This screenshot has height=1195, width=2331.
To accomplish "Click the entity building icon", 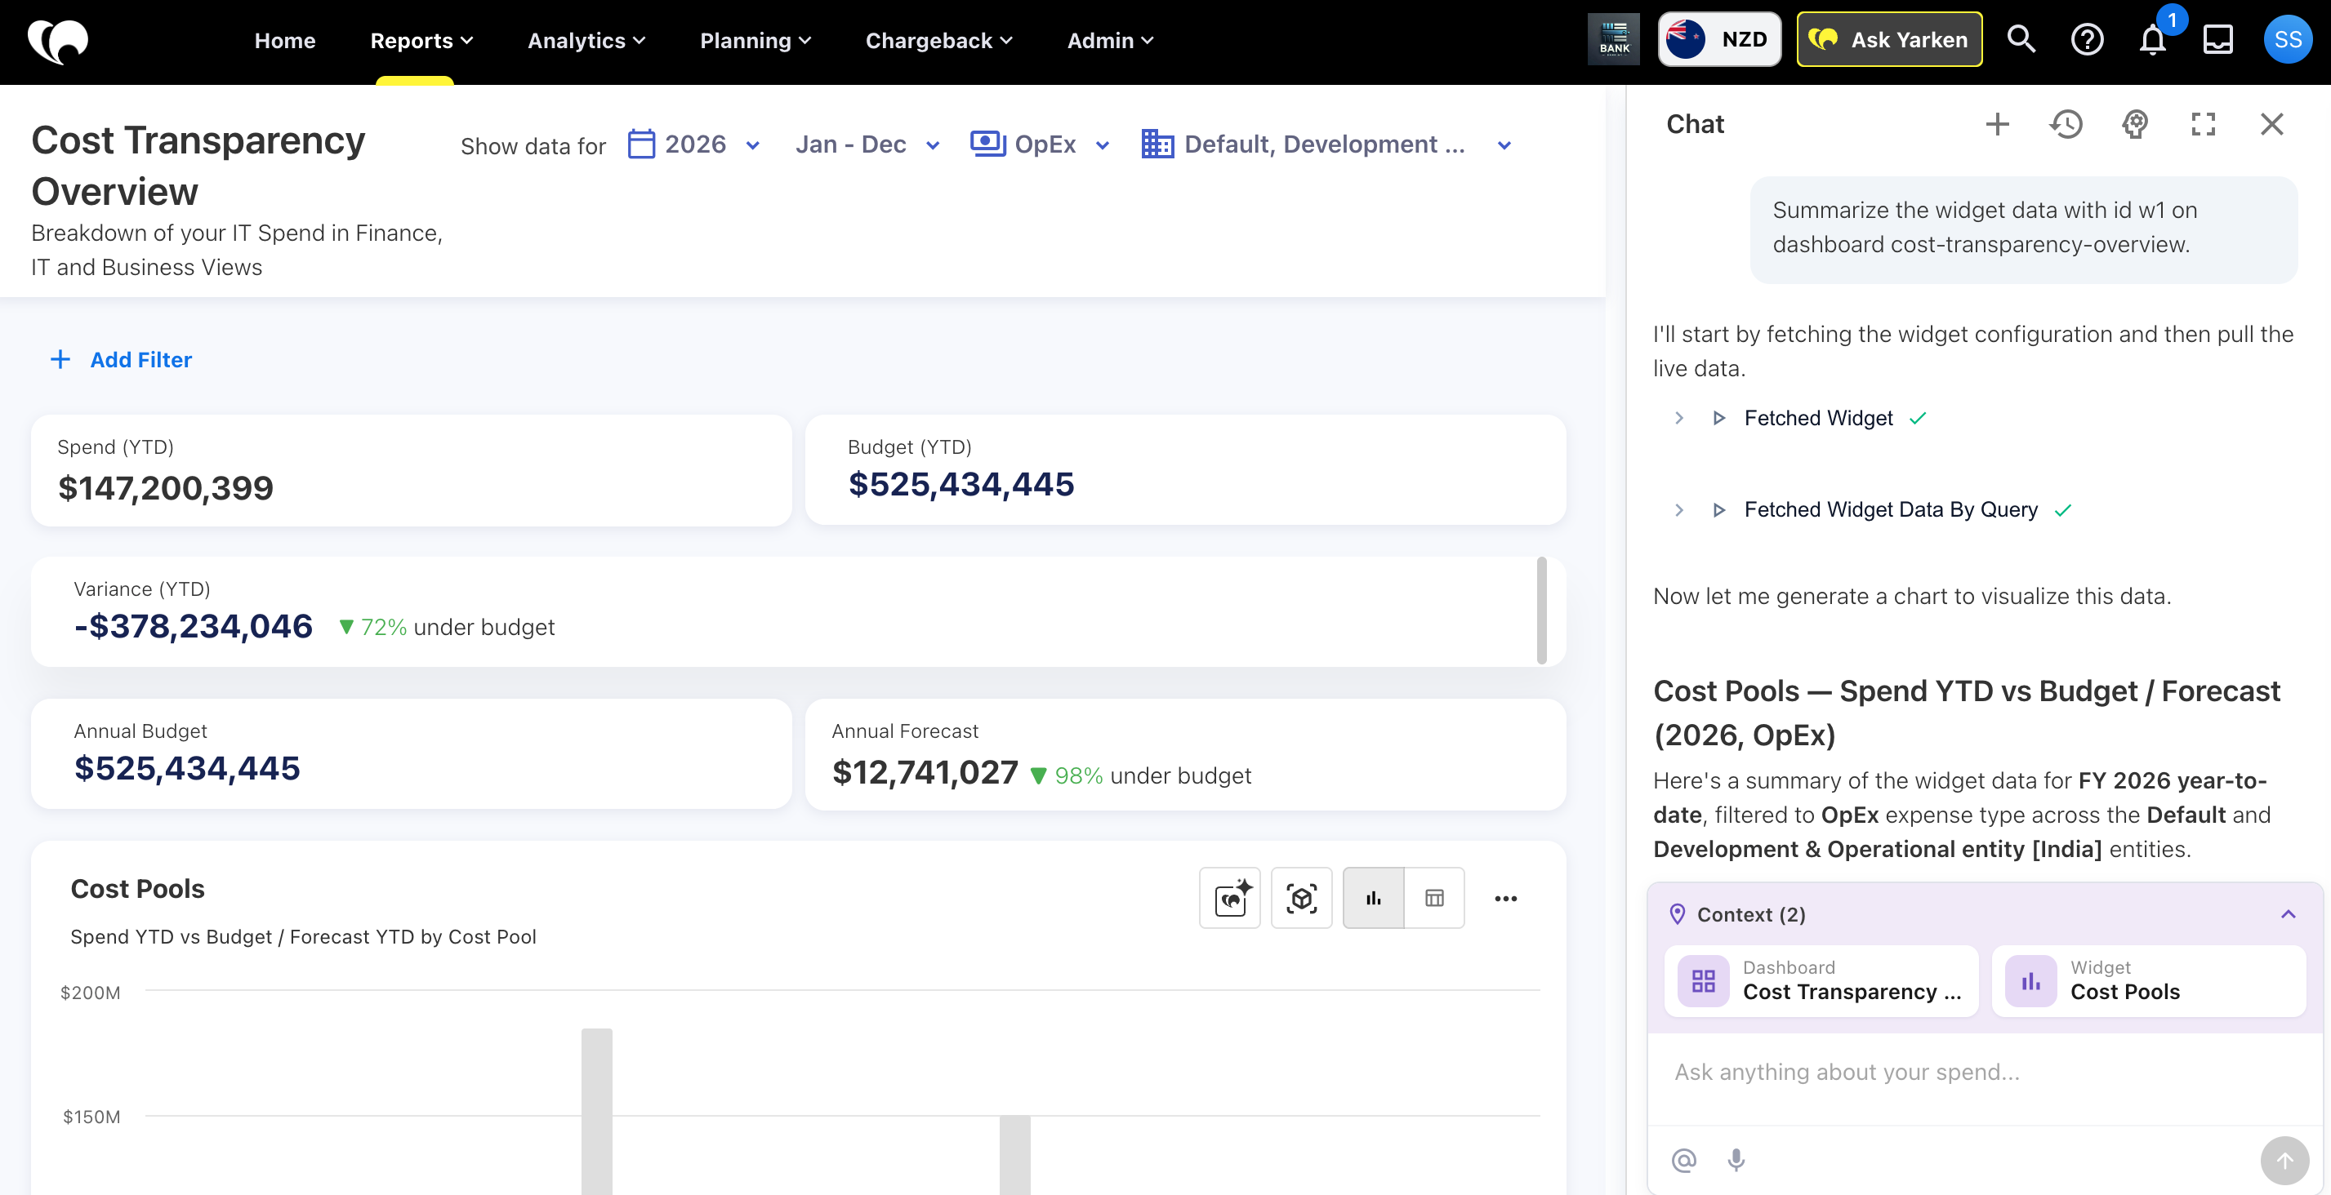I will tap(1157, 144).
